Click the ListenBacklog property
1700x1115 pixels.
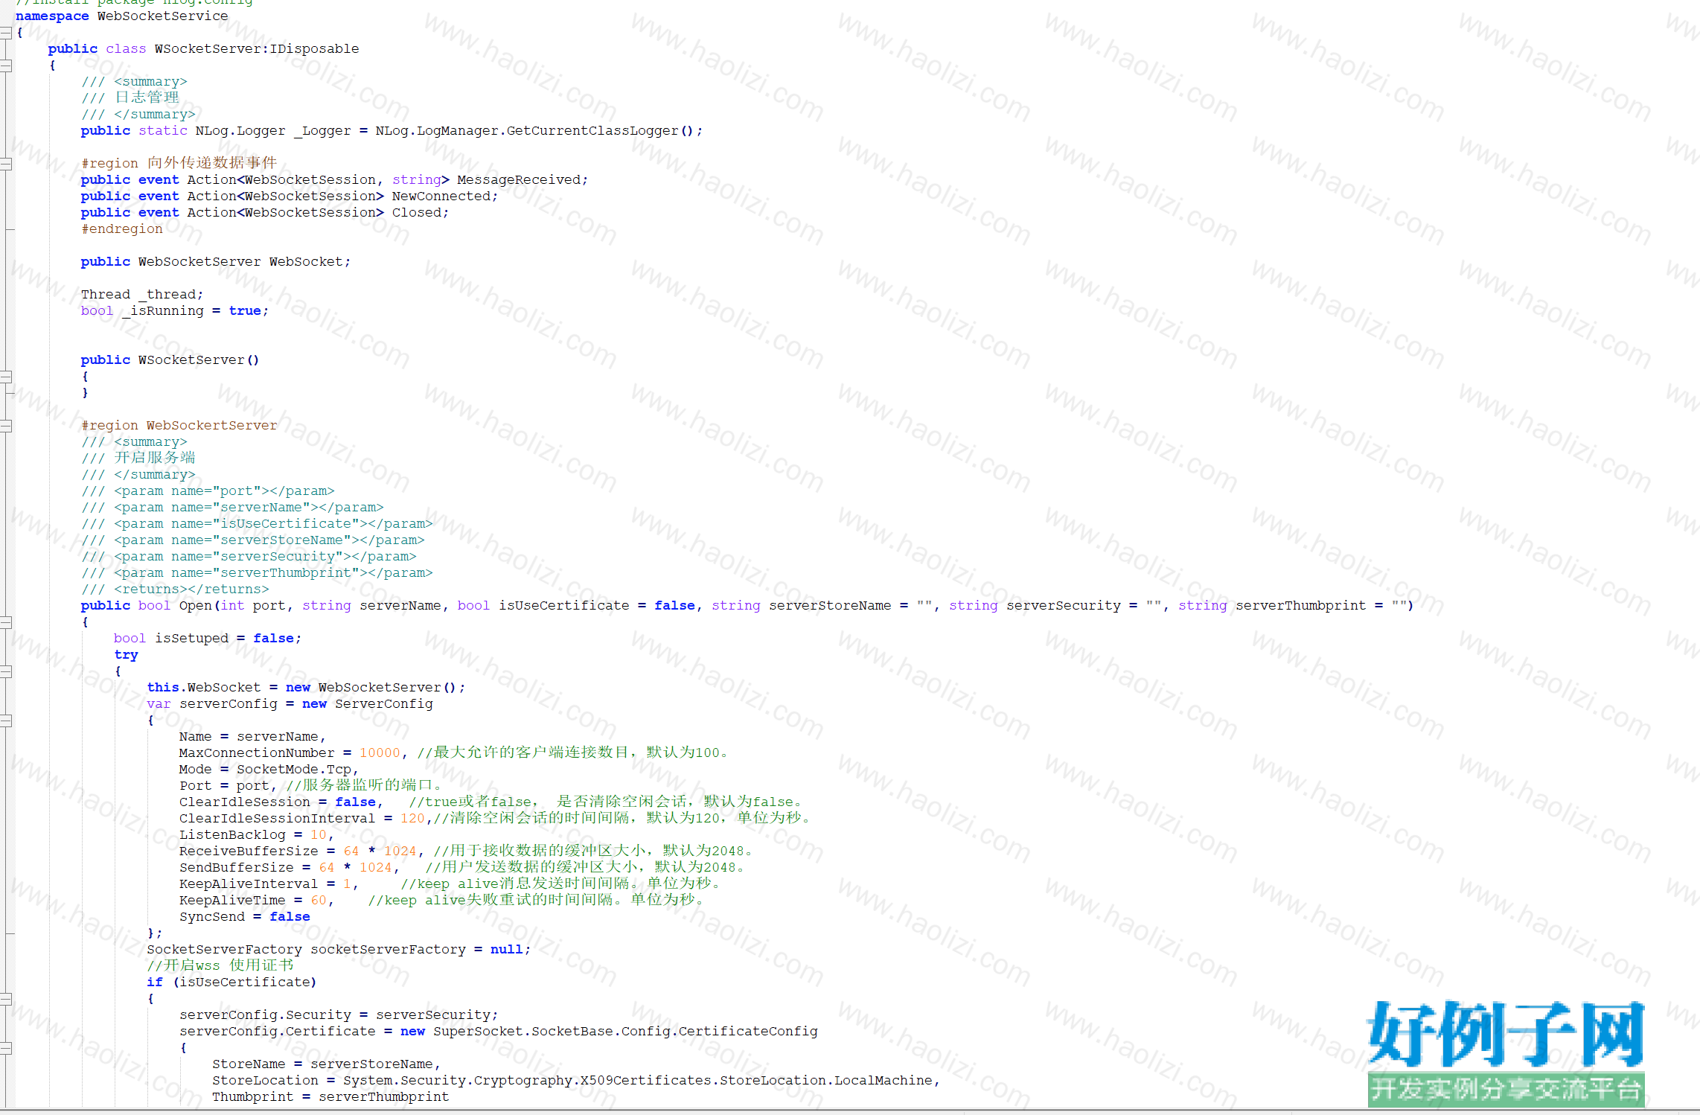coord(232,835)
